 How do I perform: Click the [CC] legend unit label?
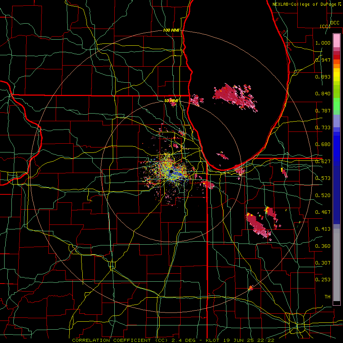(325, 26)
